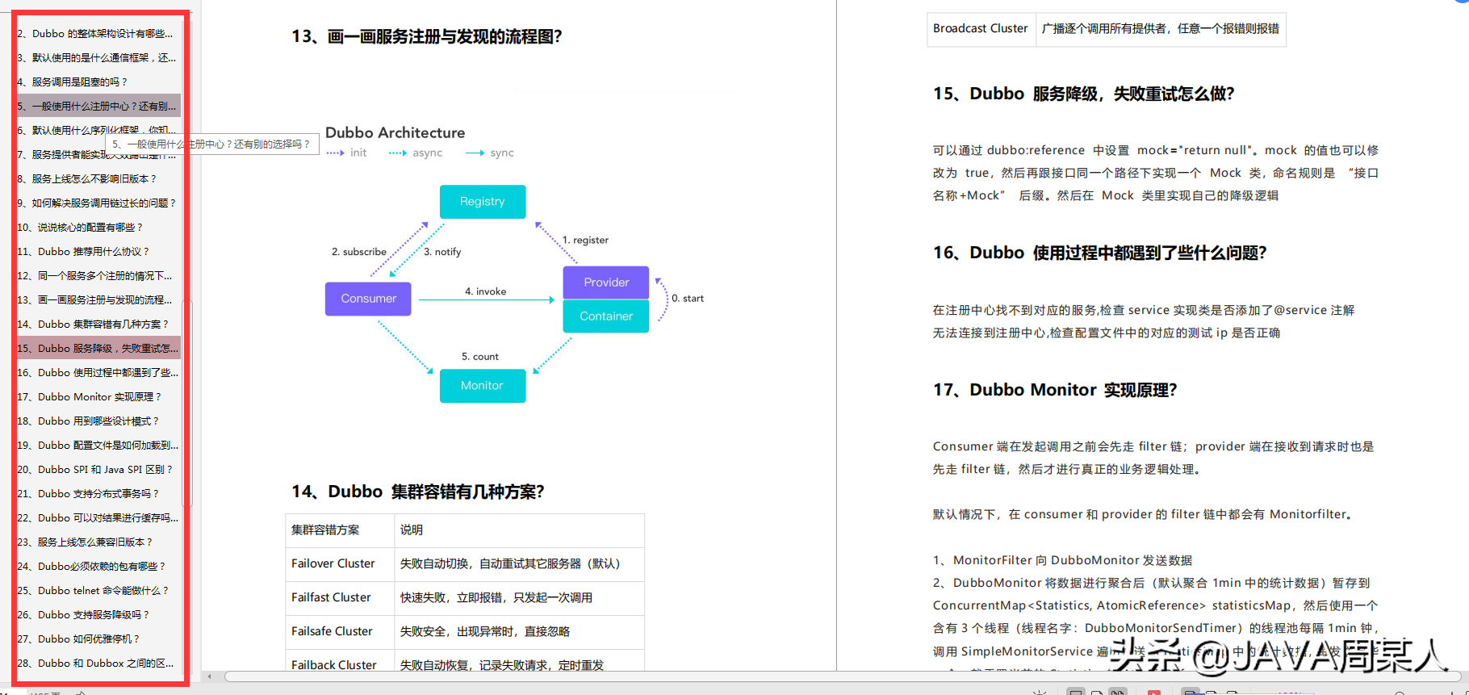
Task: Open outline item 3 默认使用的是什么通信框架
Action: pos(98,57)
